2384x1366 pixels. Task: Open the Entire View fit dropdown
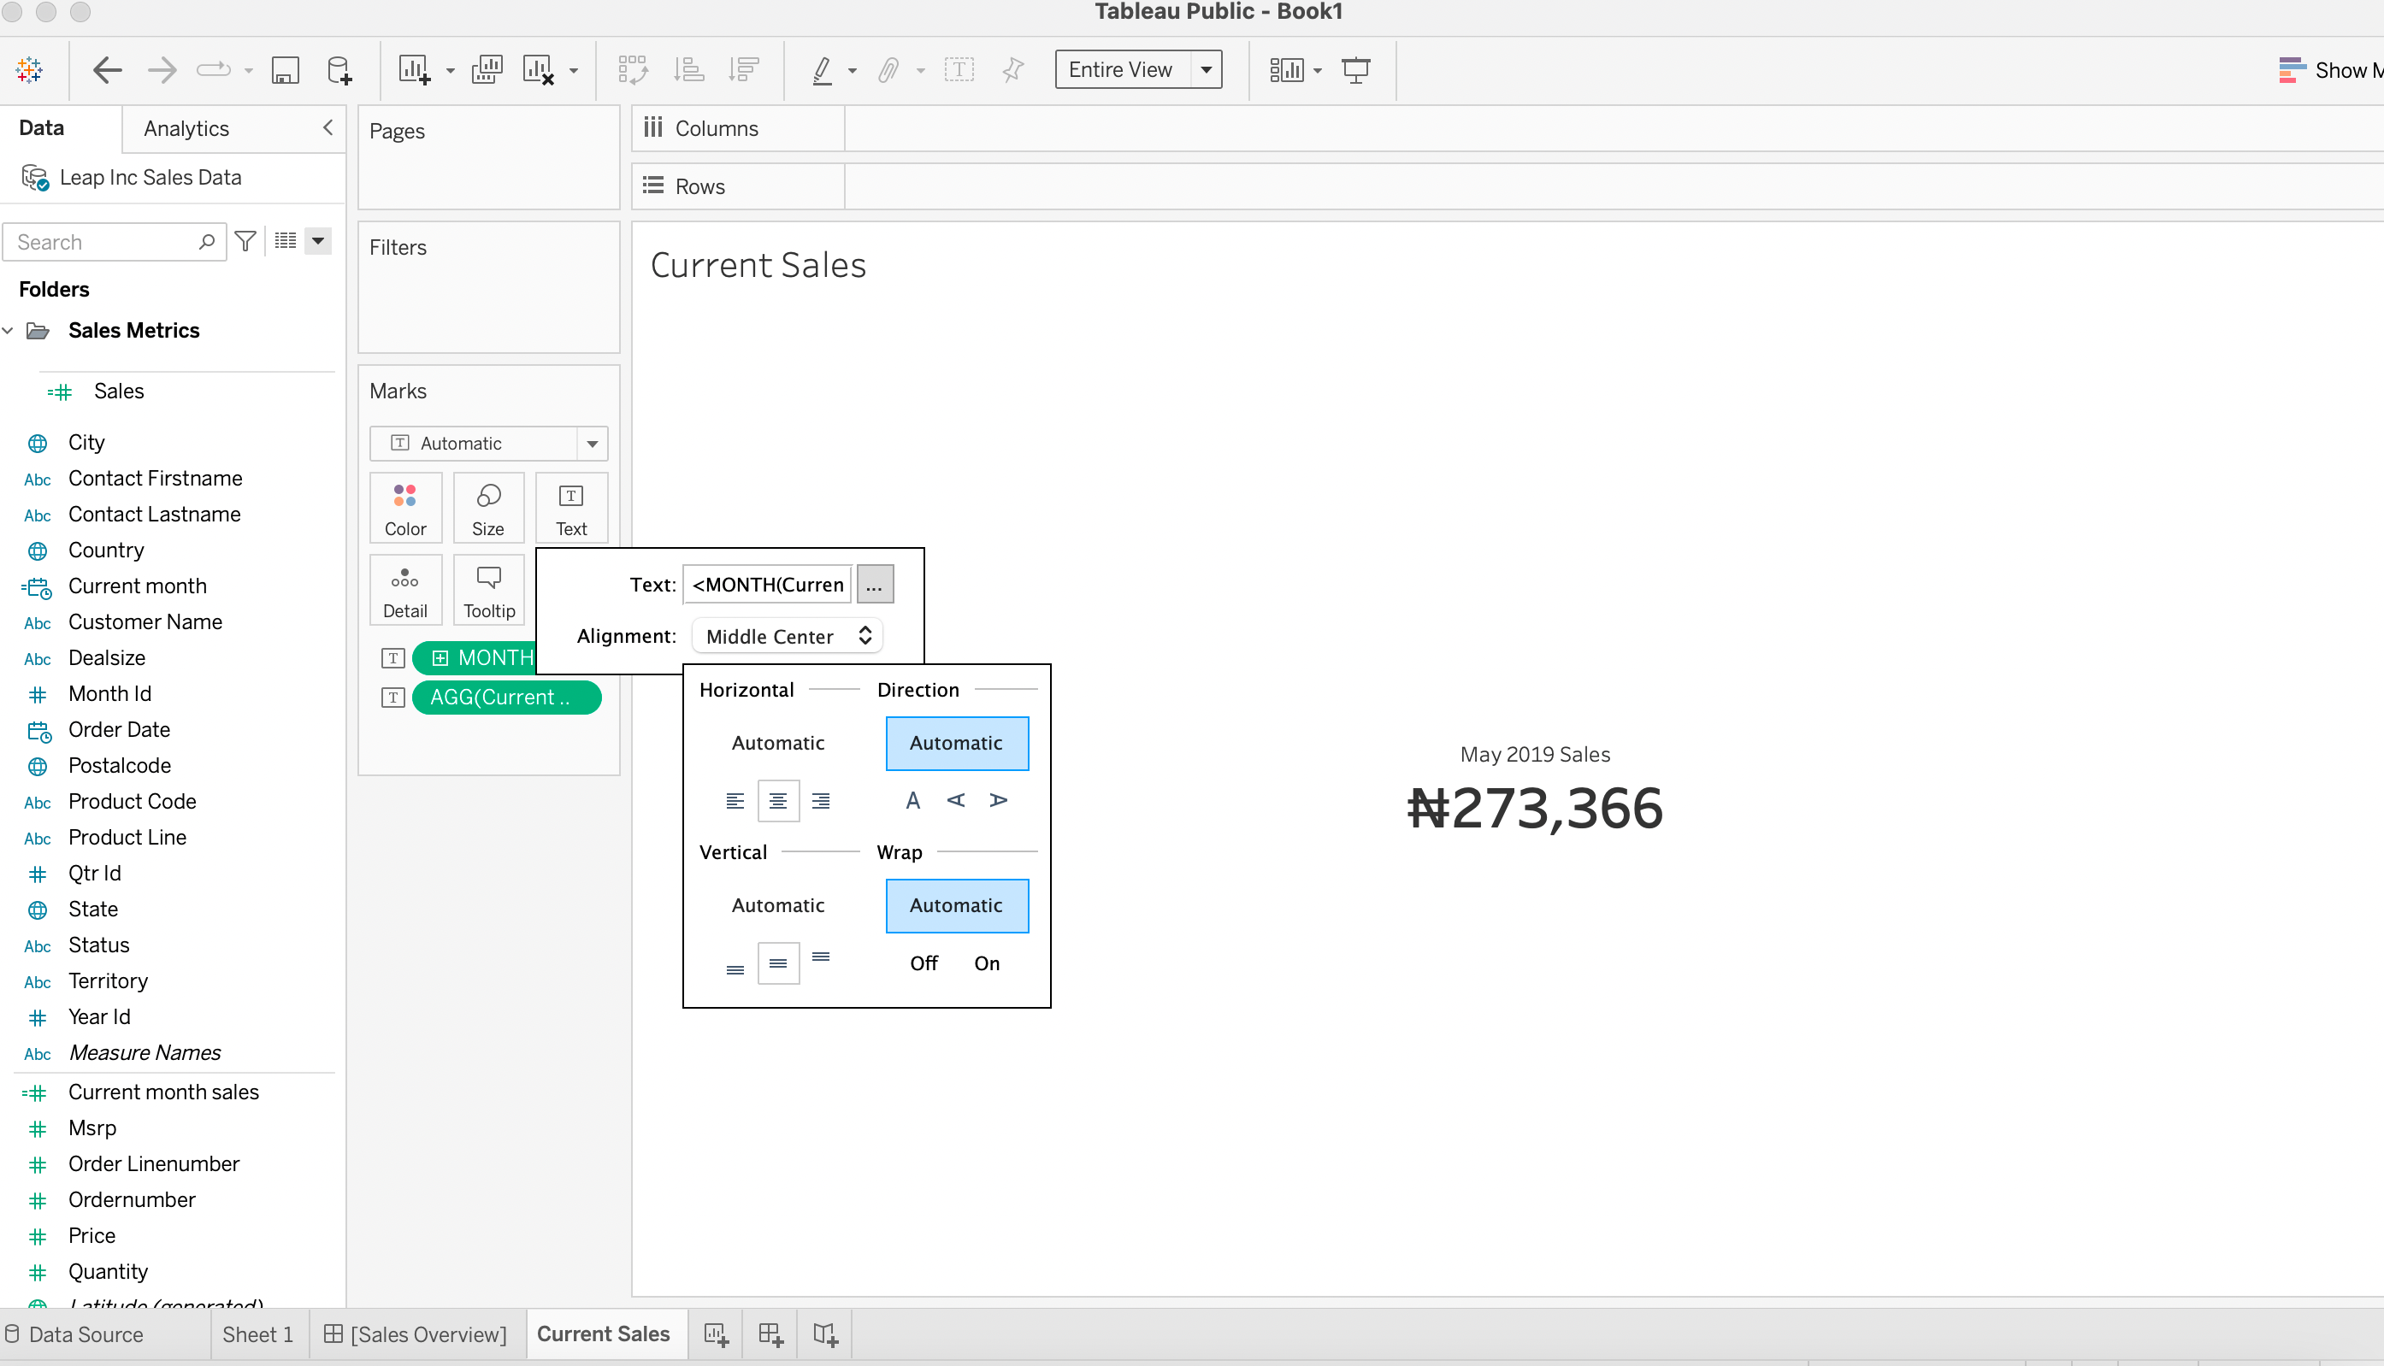[x=1206, y=70]
